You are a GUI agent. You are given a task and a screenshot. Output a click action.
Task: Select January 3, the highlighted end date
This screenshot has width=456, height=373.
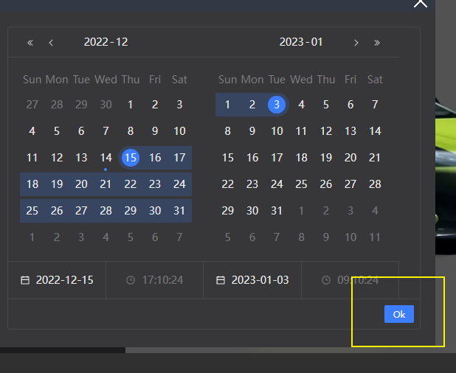pyautogui.click(x=277, y=105)
